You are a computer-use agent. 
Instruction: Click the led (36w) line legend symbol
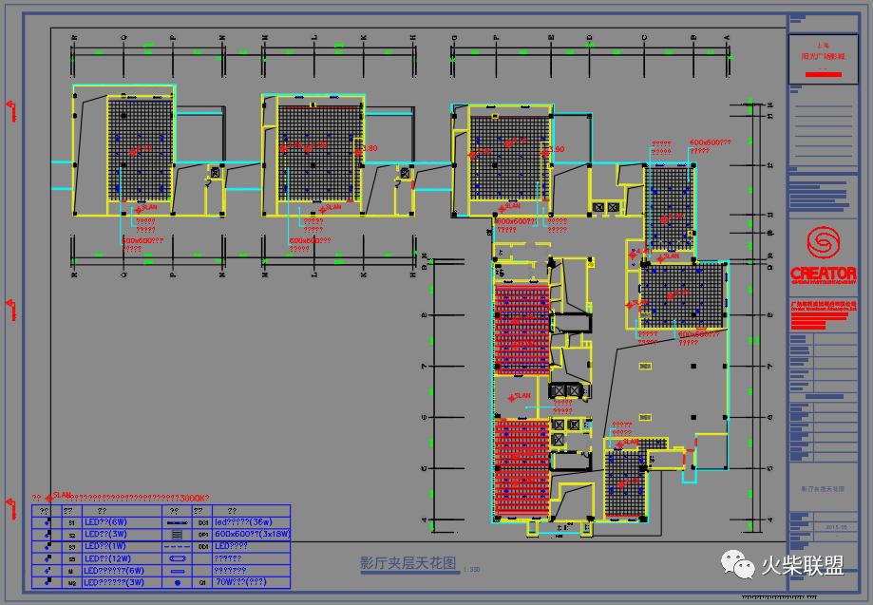177,522
